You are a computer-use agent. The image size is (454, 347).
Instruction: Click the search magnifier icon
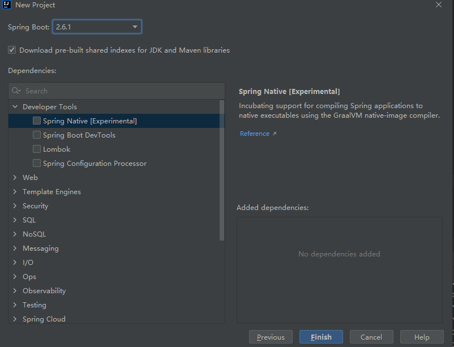pos(16,91)
